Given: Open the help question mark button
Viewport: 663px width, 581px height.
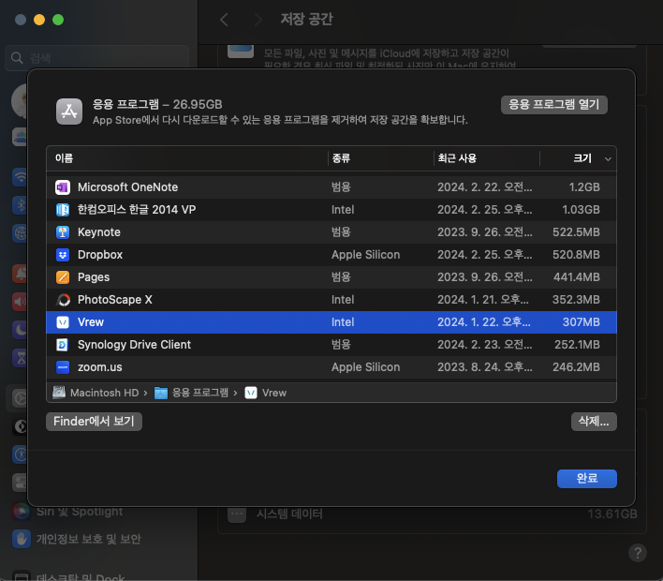Looking at the screenshot, I should 637,553.
